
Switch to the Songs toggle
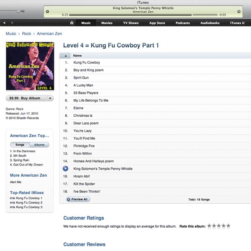click(x=20, y=145)
